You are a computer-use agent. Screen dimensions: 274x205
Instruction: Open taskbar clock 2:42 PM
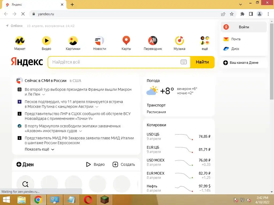(262, 200)
